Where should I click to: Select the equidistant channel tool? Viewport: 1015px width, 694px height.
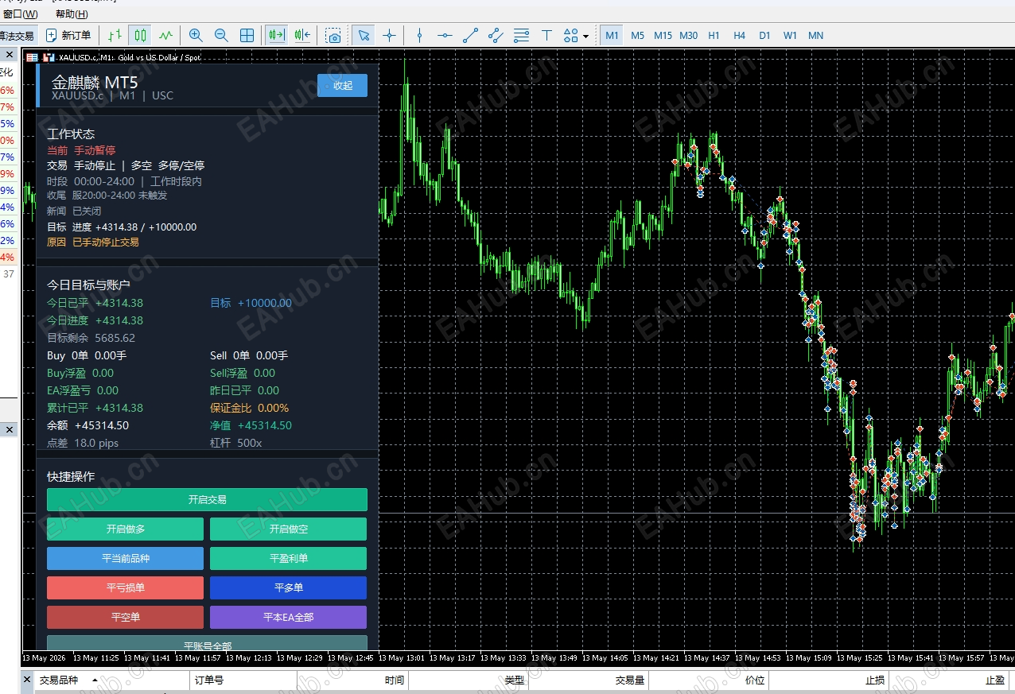(x=496, y=35)
